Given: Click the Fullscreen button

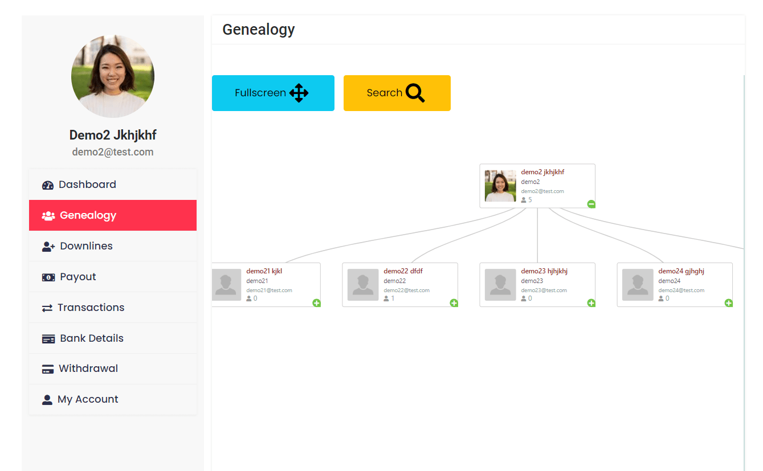Looking at the screenshot, I should (x=273, y=93).
